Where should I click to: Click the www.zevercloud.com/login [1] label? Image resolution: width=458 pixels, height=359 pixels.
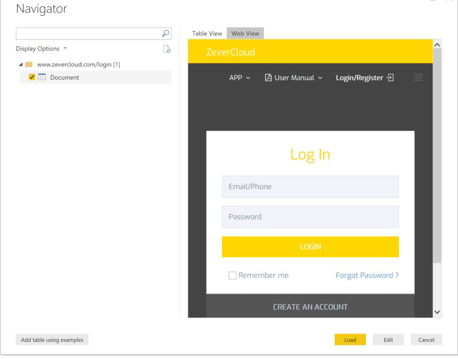tap(79, 65)
